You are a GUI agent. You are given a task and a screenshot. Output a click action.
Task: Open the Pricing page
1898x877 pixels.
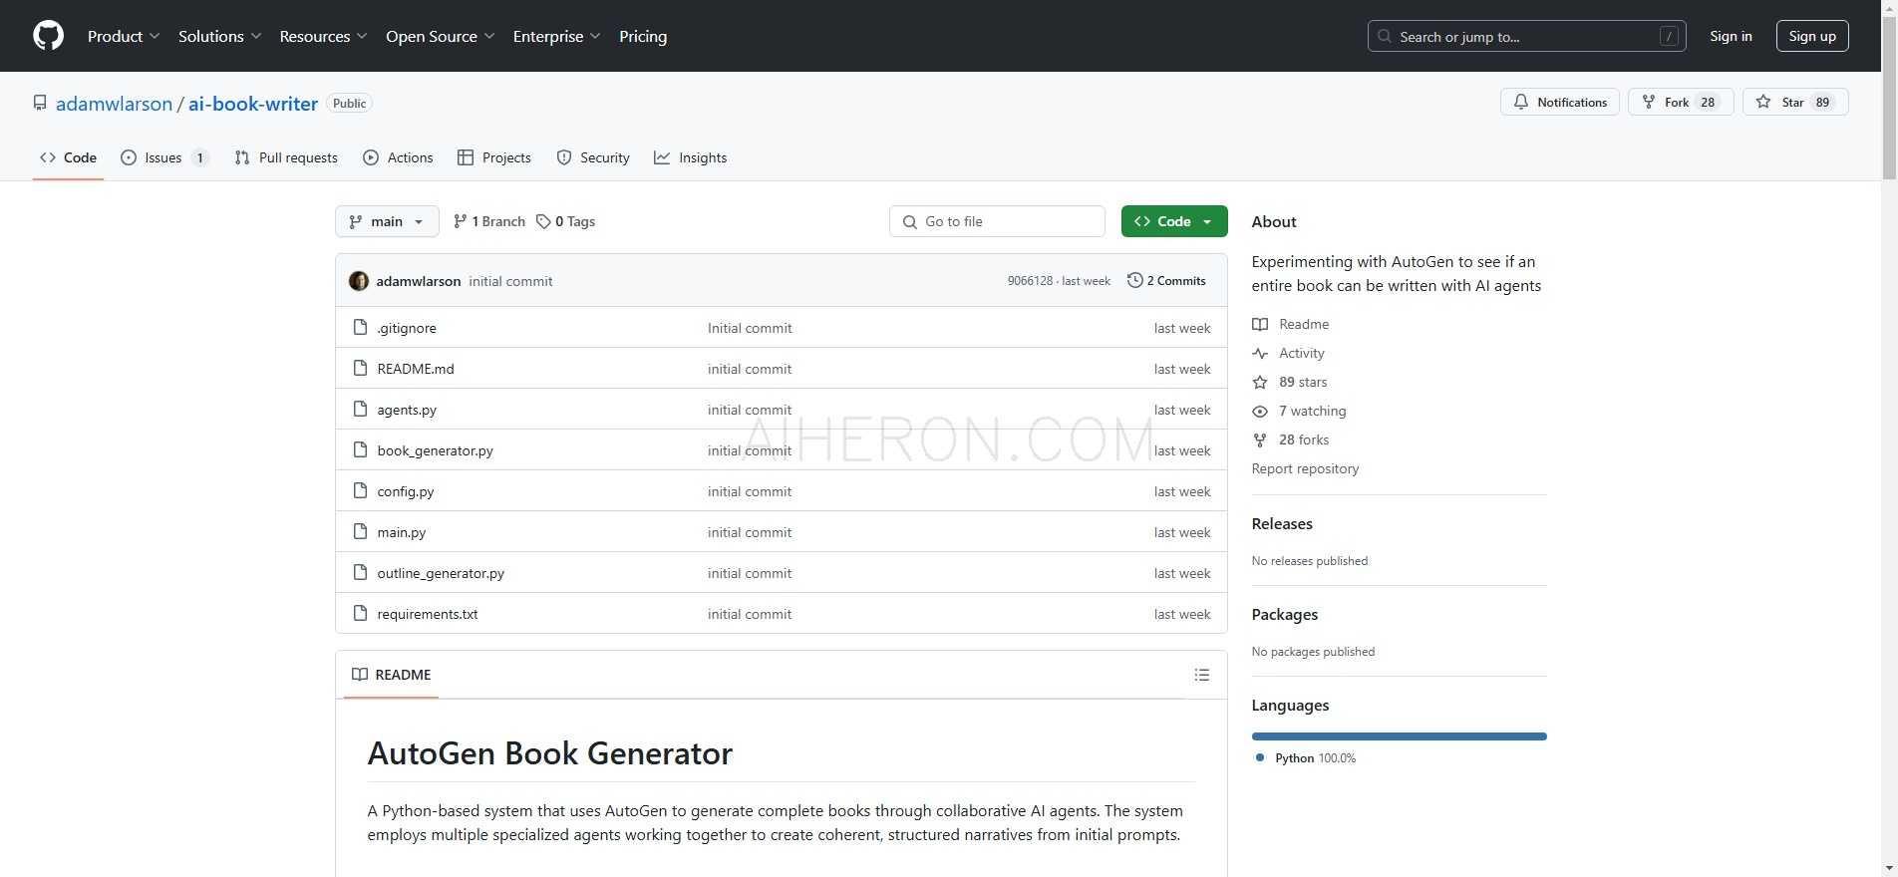click(x=643, y=36)
